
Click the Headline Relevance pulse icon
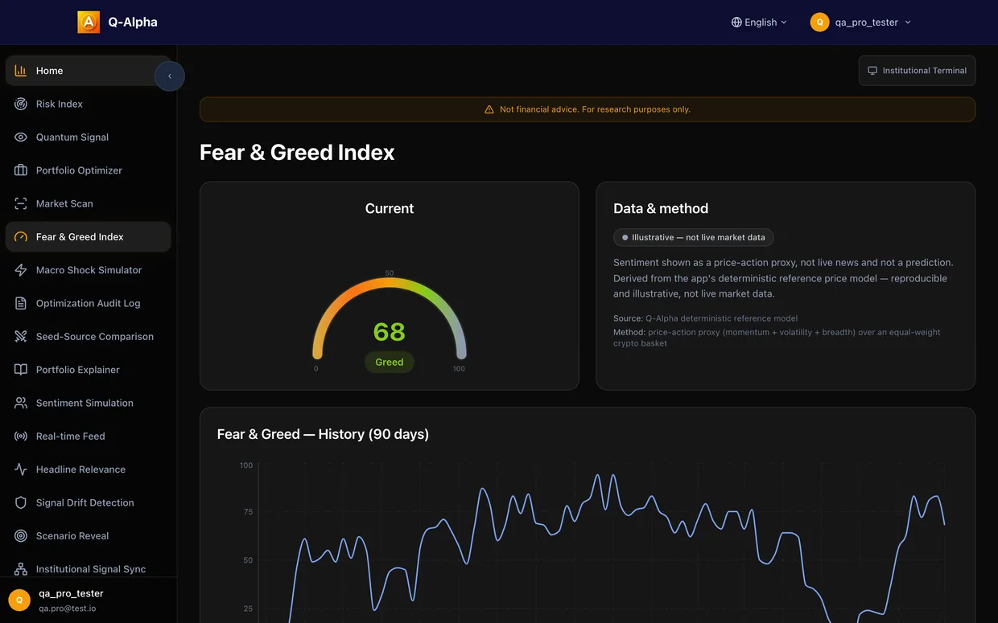click(21, 469)
